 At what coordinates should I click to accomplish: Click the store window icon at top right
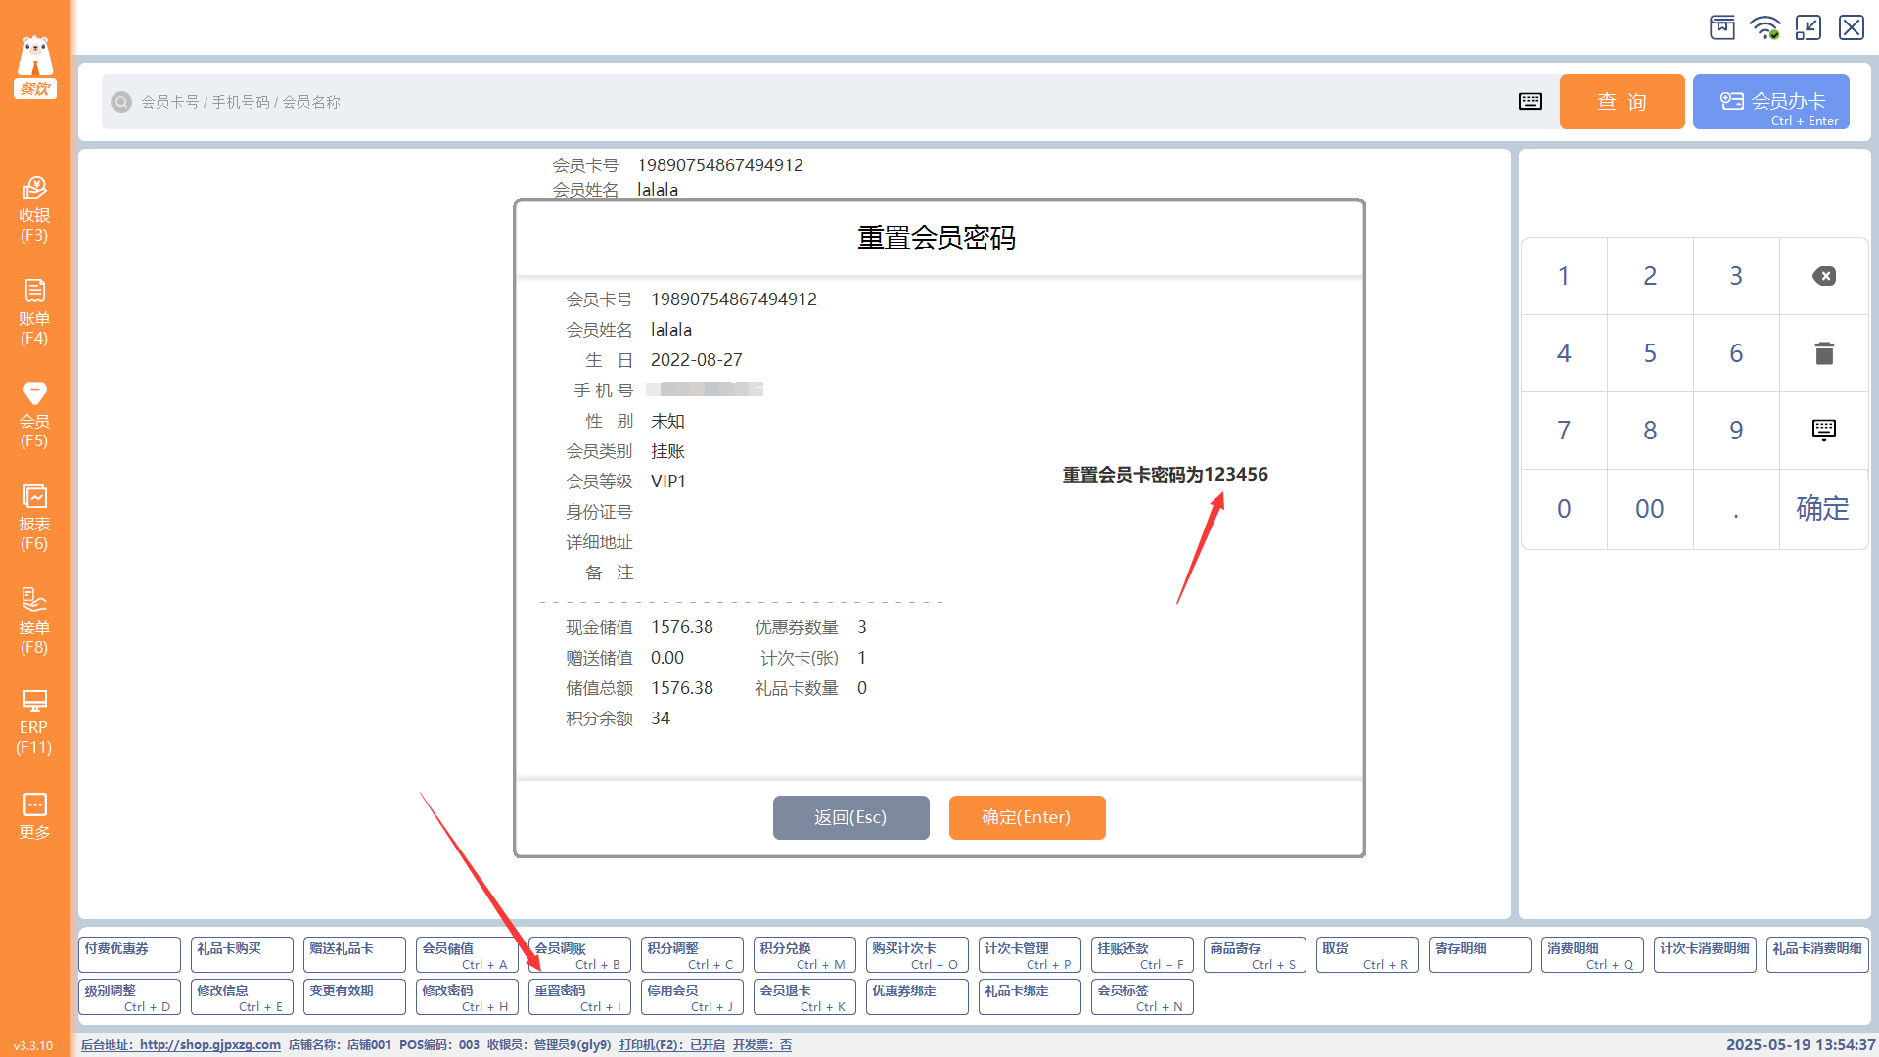tap(1722, 27)
